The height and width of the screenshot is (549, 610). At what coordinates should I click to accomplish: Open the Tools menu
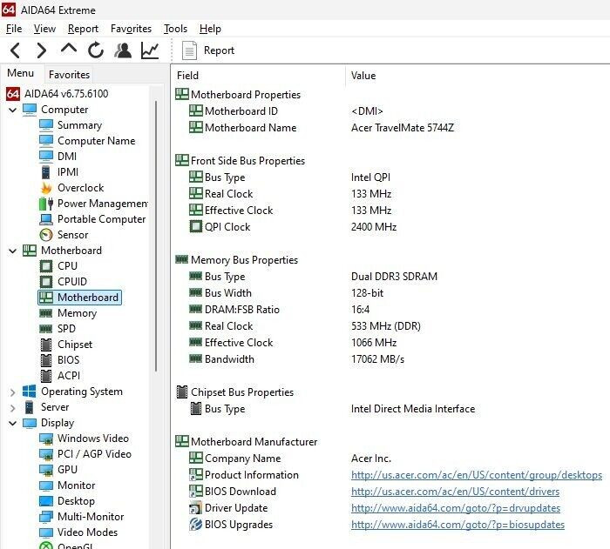tap(175, 29)
